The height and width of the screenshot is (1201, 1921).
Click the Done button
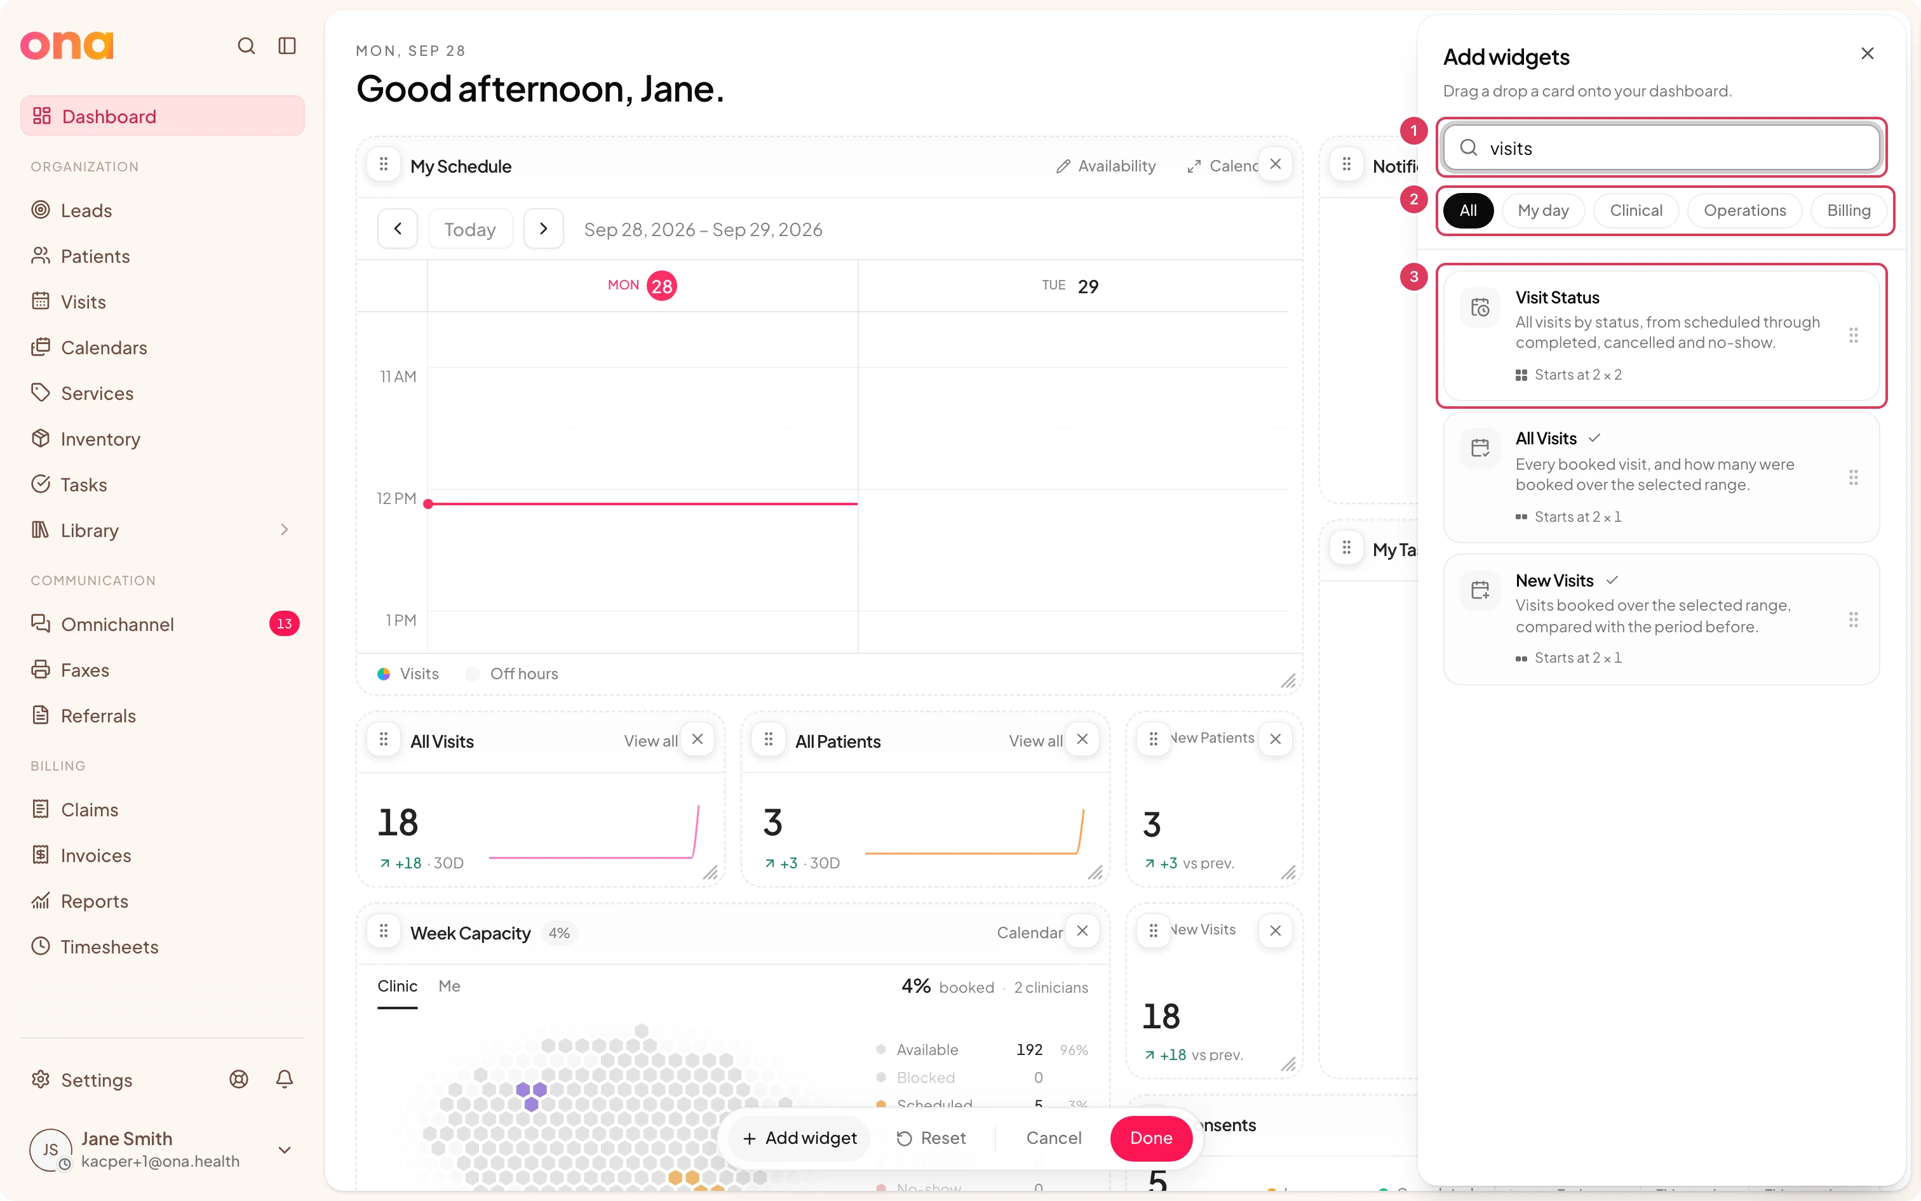1151,1138
